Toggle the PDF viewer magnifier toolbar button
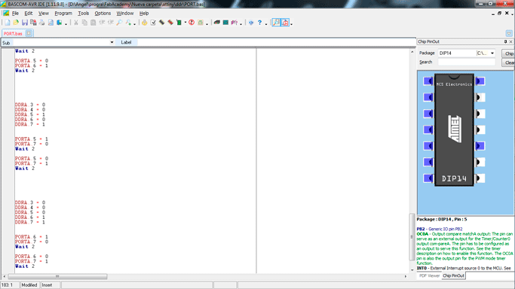Viewport: 515px width, 289px height. (276, 23)
